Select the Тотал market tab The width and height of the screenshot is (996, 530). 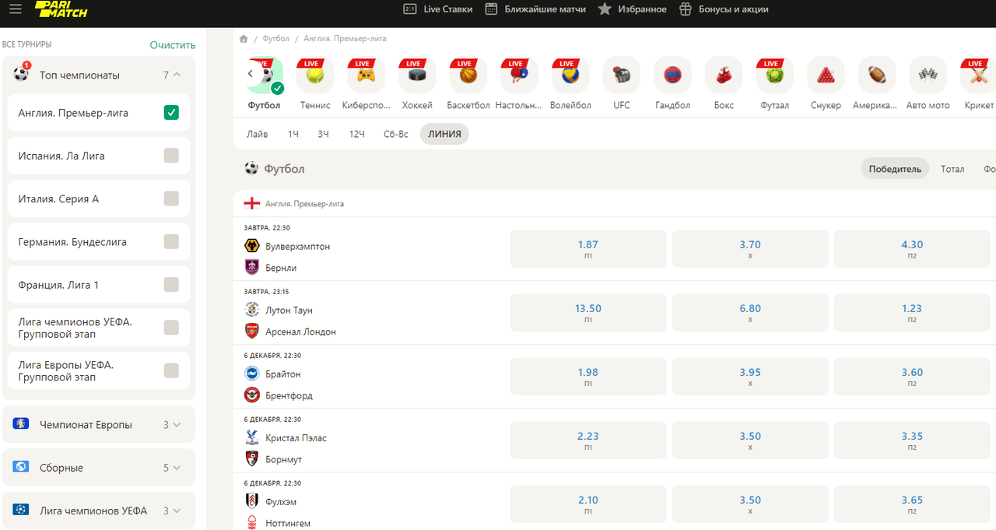(952, 169)
